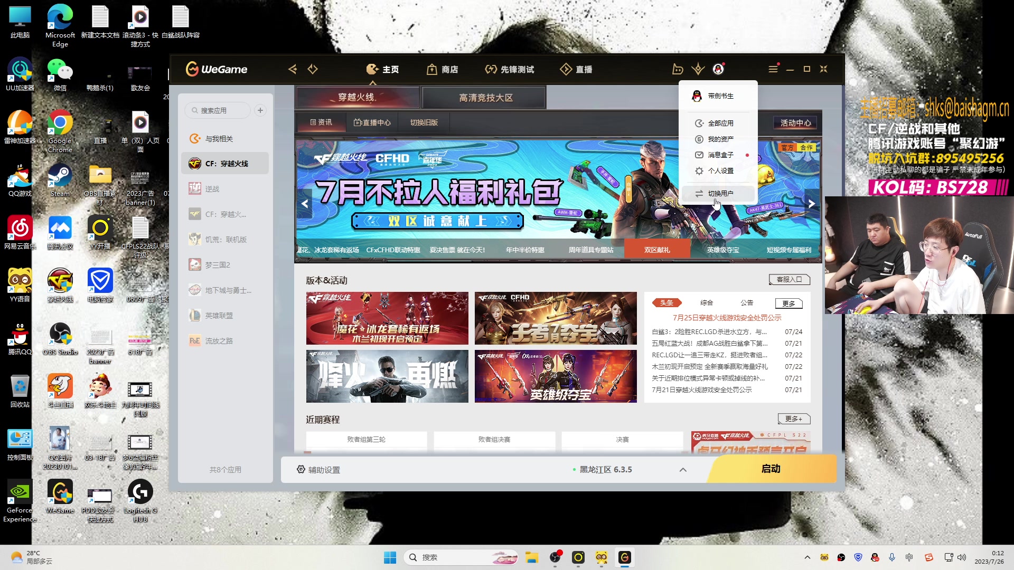This screenshot has width=1014, height=570.
Task: Click the plus icon to add application
Action: (x=260, y=110)
